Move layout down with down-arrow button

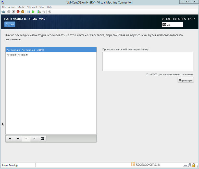tap(34, 138)
